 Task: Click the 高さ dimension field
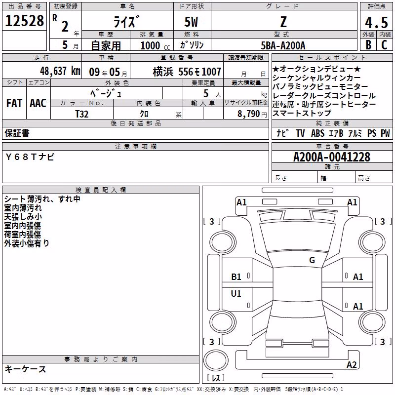(374, 178)
